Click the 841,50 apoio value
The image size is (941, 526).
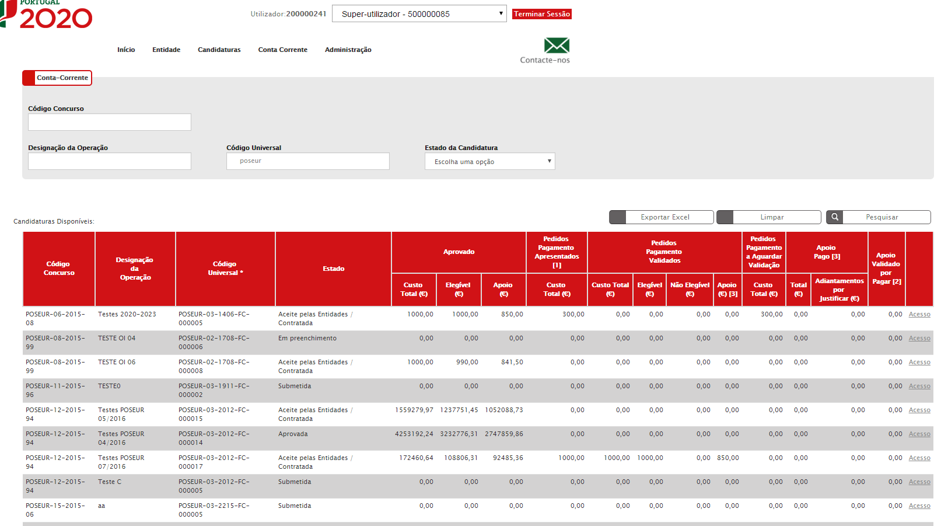click(x=512, y=362)
